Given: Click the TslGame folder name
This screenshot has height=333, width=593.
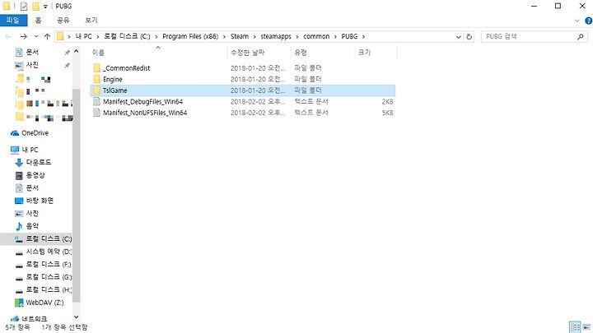Looking at the screenshot, I should coord(115,90).
